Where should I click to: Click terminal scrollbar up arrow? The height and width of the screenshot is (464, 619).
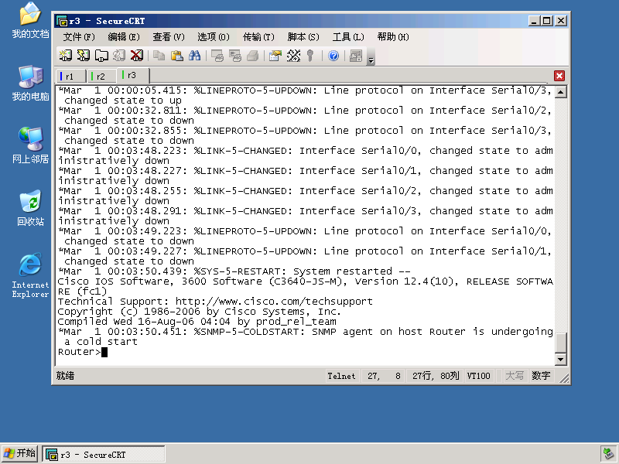click(x=560, y=92)
